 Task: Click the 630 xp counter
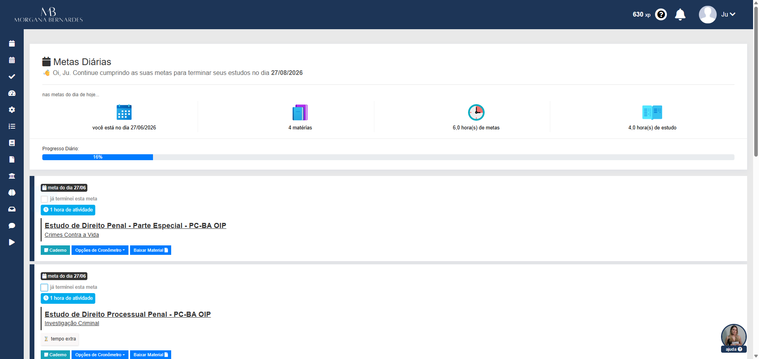(x=641, y=15)
